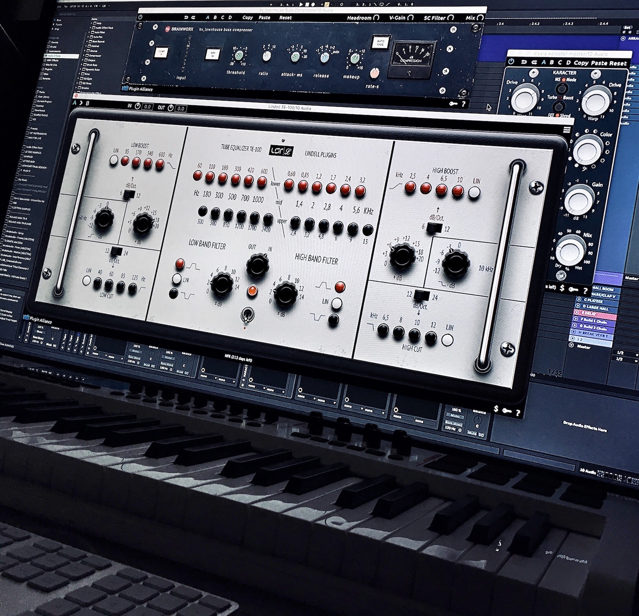Click the townhouse compressor power icon

click(x=141, y=18)
